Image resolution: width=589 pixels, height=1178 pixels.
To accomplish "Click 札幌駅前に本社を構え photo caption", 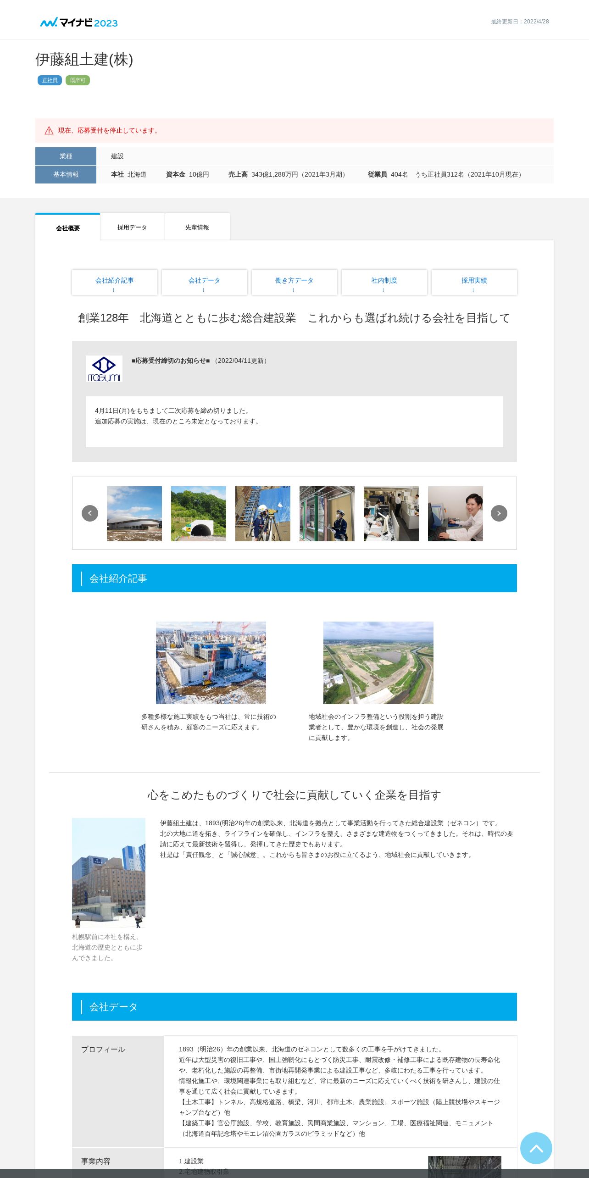I will (107, 947).
